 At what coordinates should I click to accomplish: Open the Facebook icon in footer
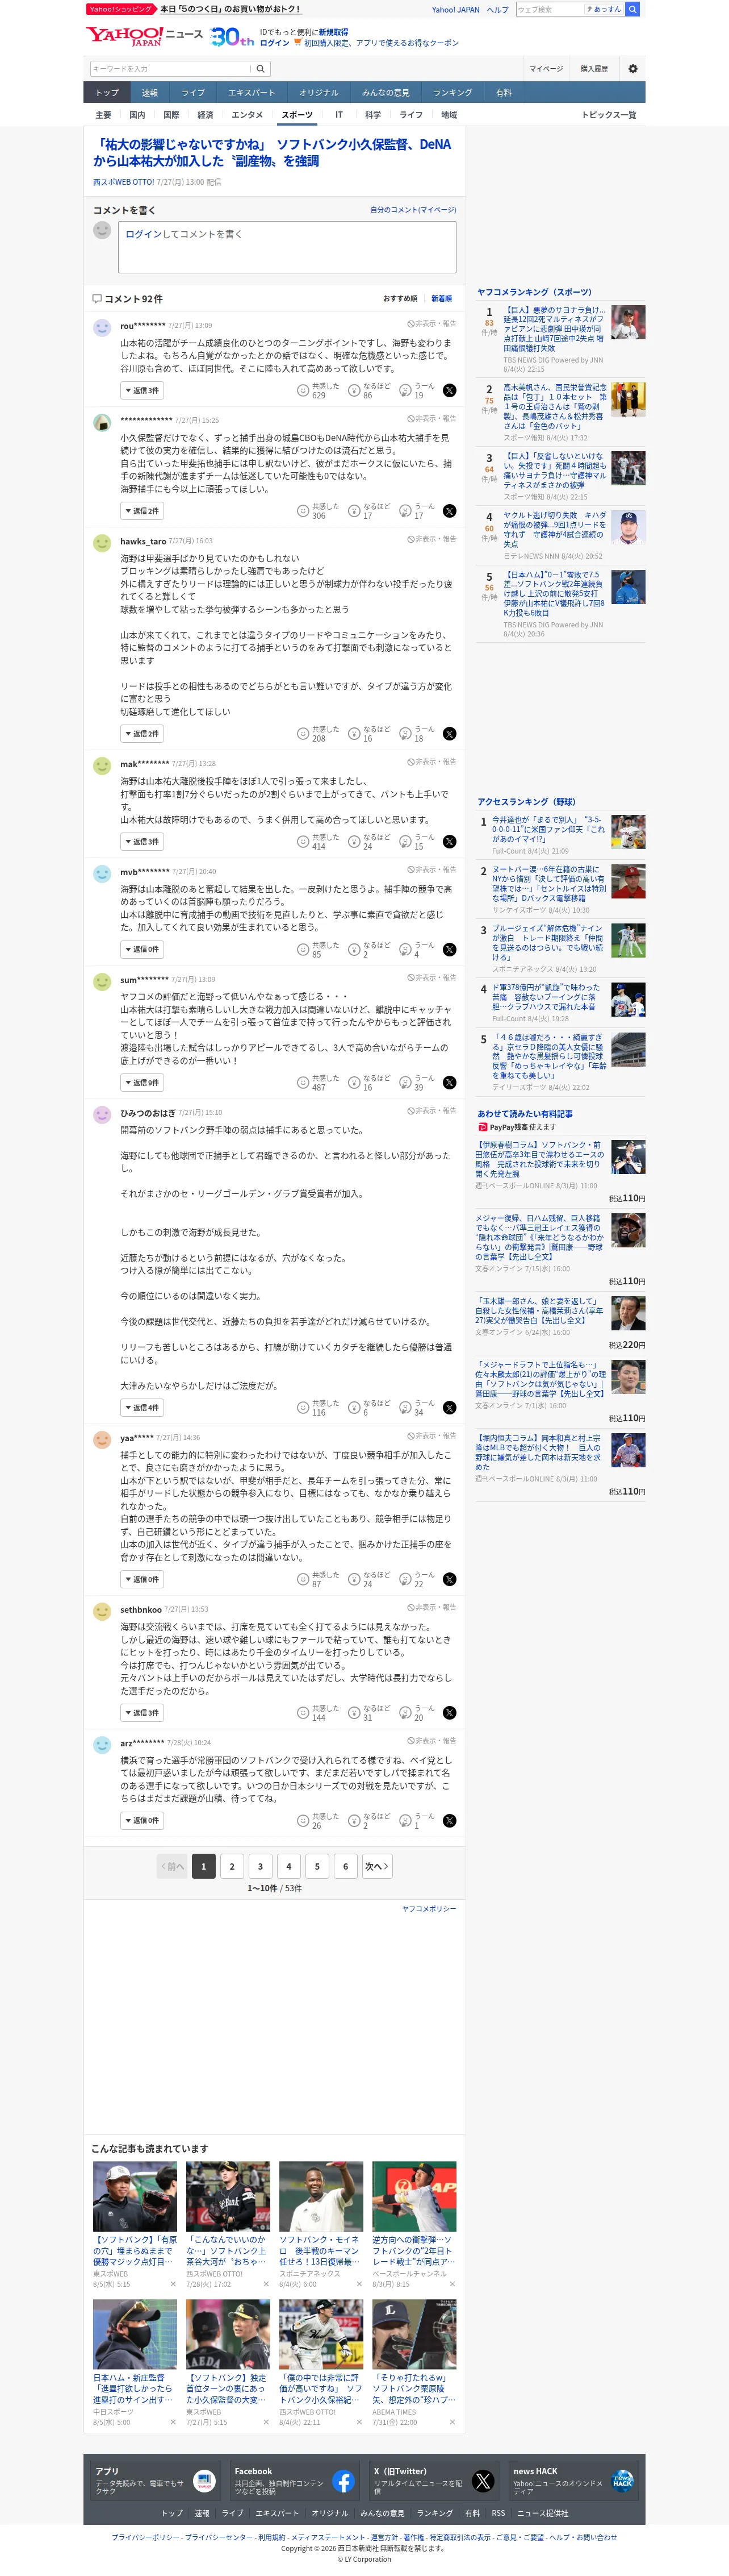click(x=343, y=2482)
